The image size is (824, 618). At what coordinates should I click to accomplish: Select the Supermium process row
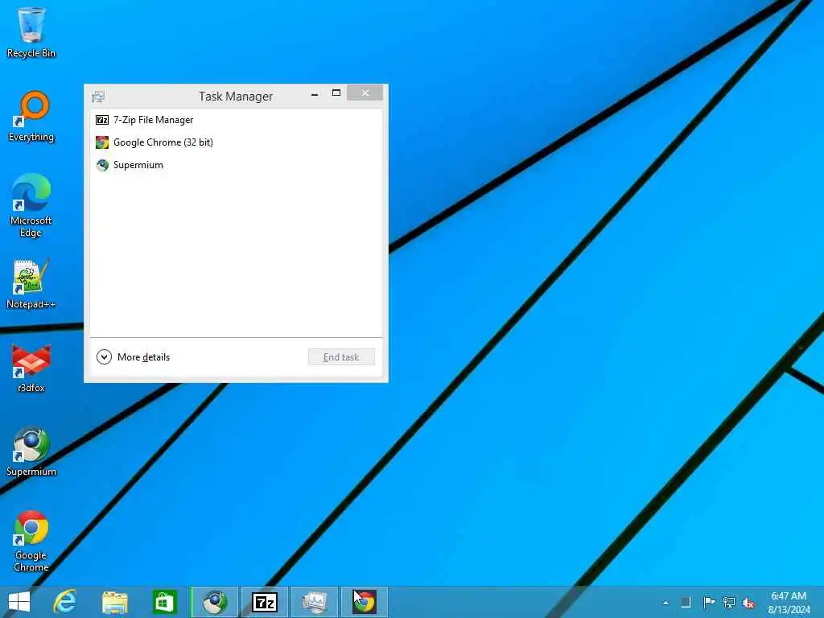click(x=236, y=165)
